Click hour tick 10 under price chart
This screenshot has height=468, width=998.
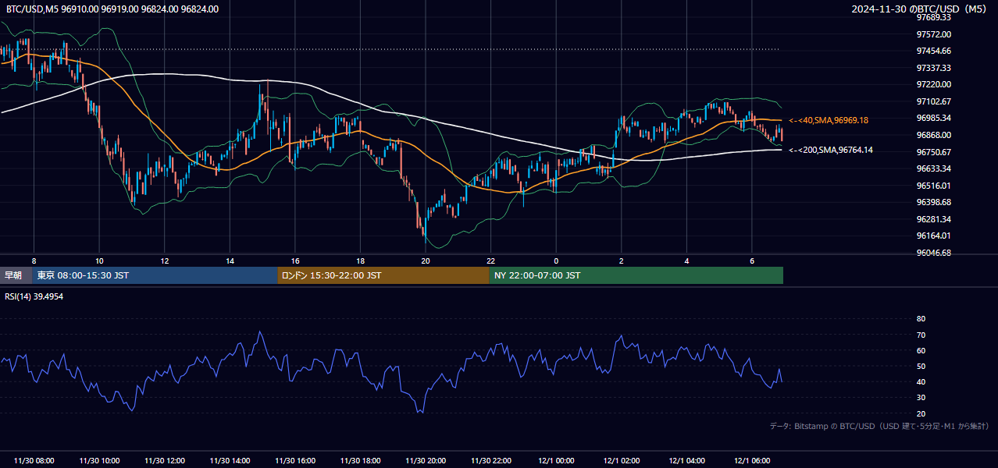tap(99, 261)
